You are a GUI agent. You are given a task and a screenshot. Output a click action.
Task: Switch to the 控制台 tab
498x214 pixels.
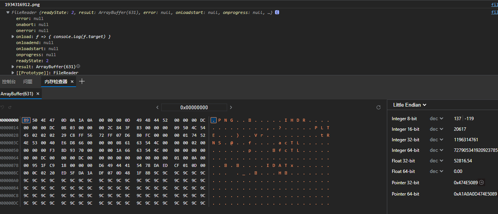click(x=9, y=82)
